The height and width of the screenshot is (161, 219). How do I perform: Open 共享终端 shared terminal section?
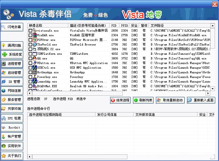(12, 108)
